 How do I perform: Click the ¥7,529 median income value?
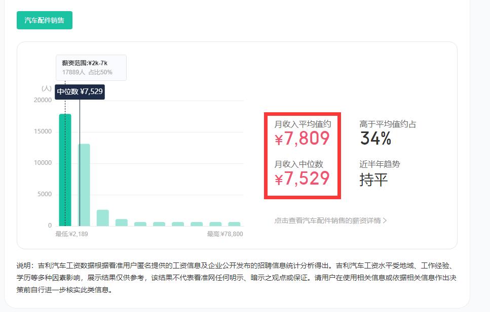click(302, 178)
